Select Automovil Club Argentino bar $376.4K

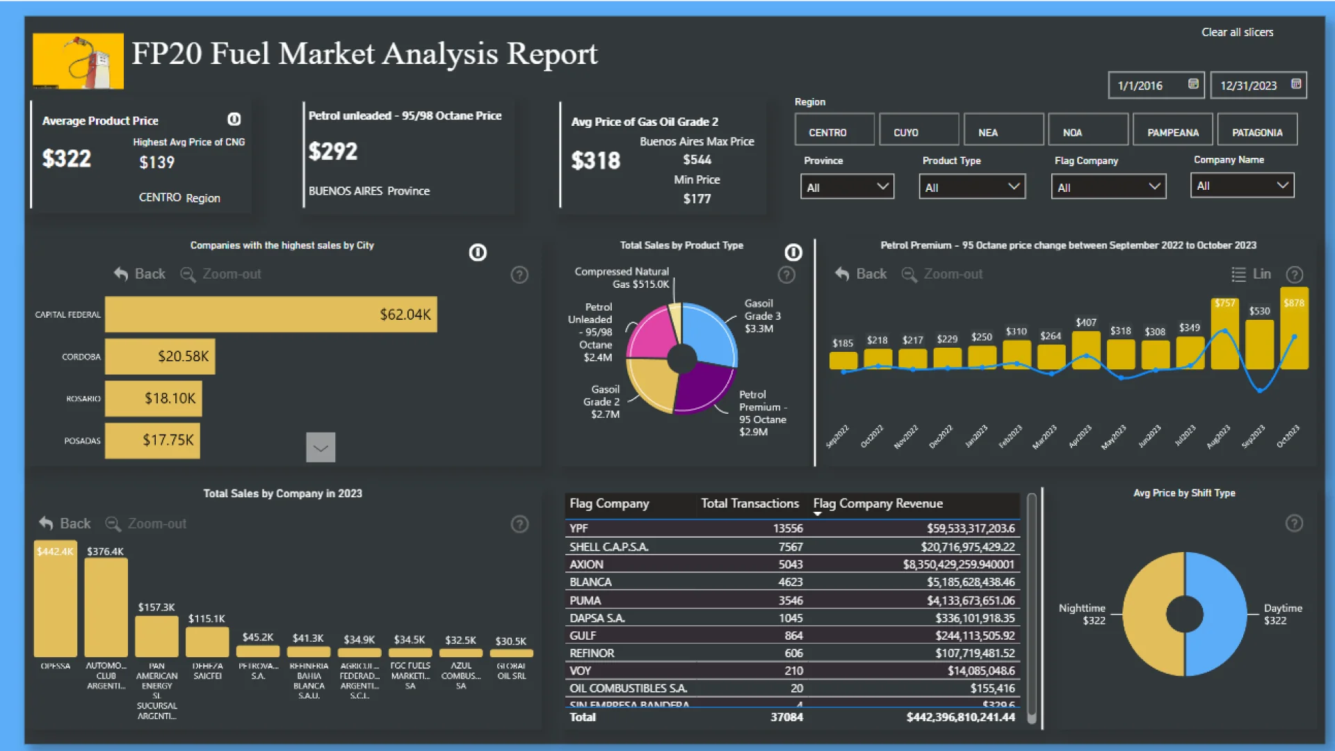pyautogui.click(x=106, y=607)
